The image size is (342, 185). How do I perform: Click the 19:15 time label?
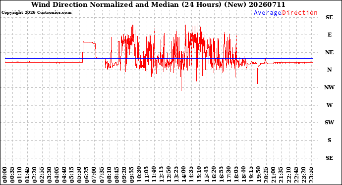(251, 175)
